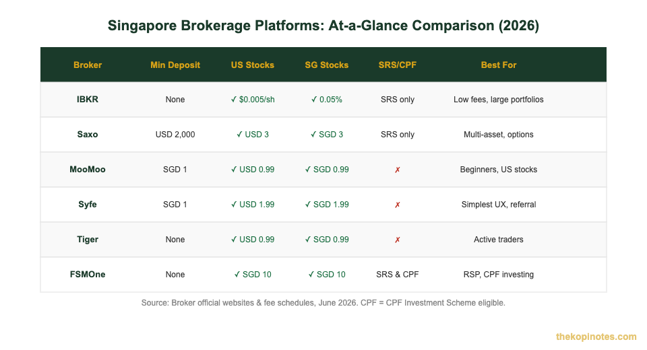Click the Saxo broker name

point(88,135)
